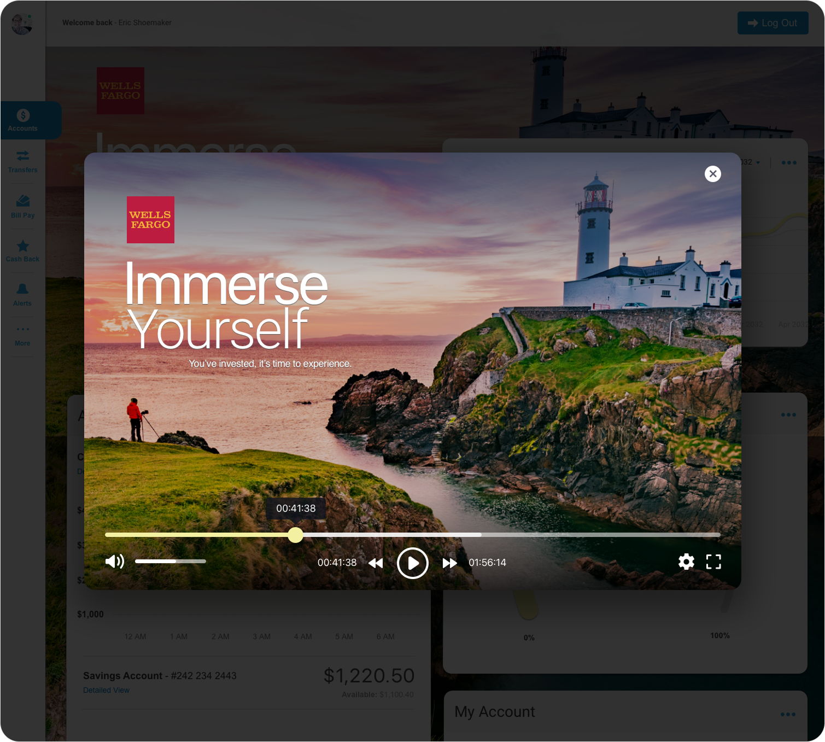This screenshot has width=825, height=742.
Task: Click the Welcome back Eric Shoemaker text
Action: click(117, 22)
